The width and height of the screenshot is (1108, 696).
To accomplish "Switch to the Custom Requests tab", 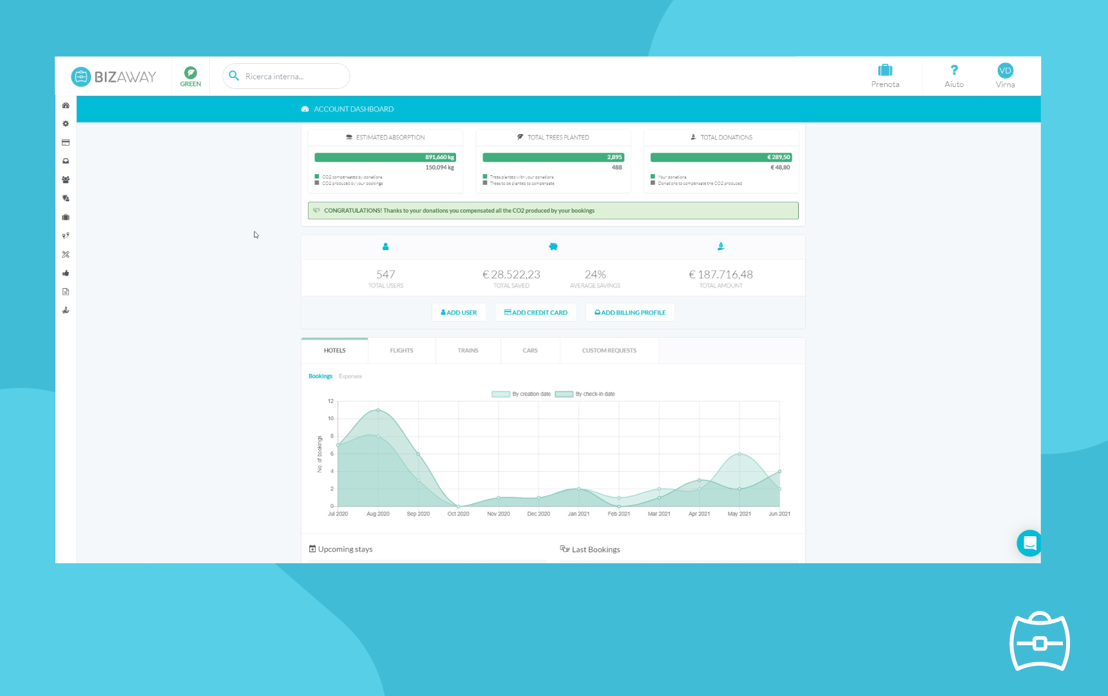I will click(x=609, y=351).
